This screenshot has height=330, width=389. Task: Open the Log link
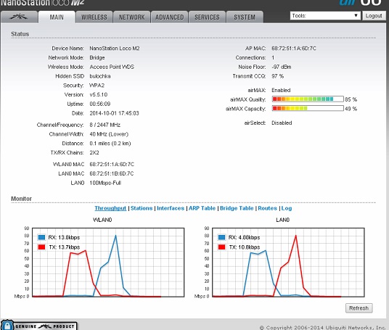(x=287, y=208)
